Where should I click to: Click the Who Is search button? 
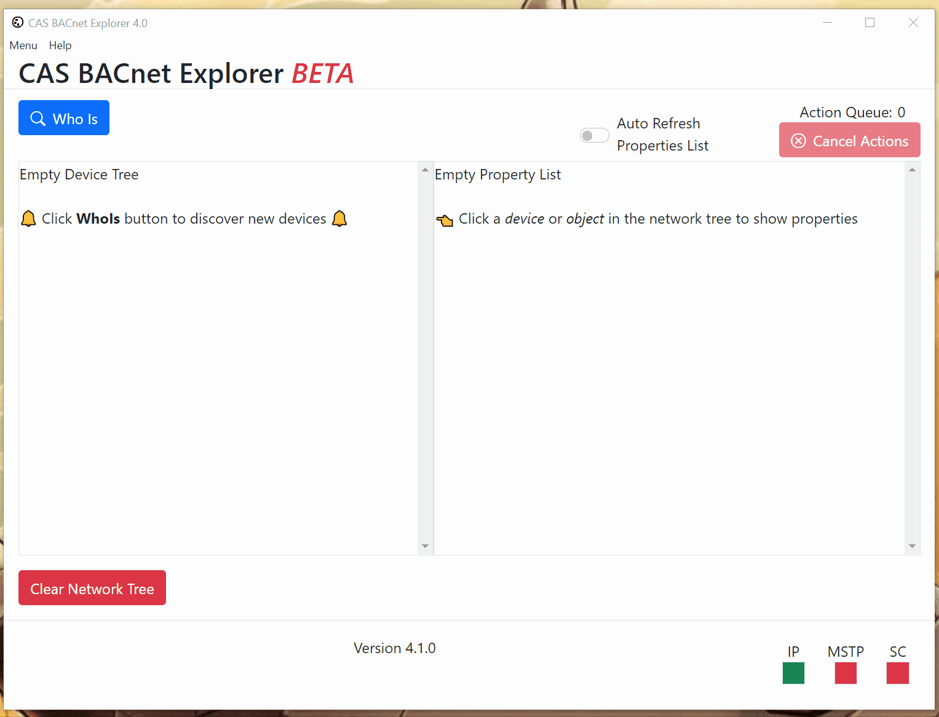pyautogui.click(x=64, y=118)
